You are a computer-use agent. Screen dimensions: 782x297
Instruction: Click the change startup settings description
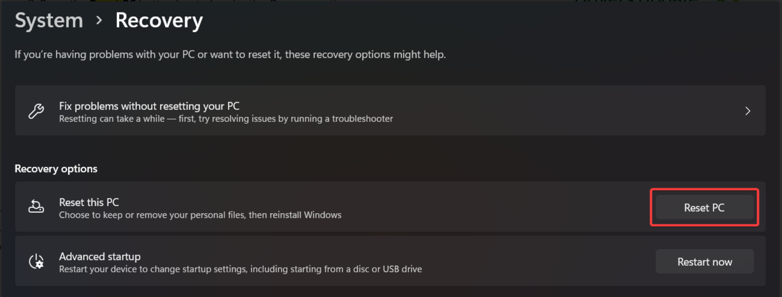[x=240, y=269]
